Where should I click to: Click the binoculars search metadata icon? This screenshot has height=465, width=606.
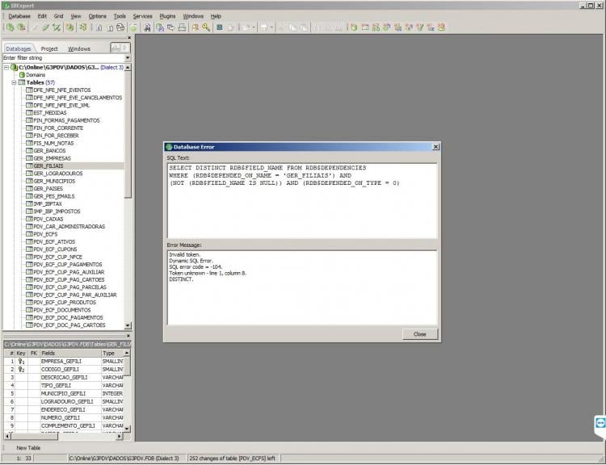147,27
